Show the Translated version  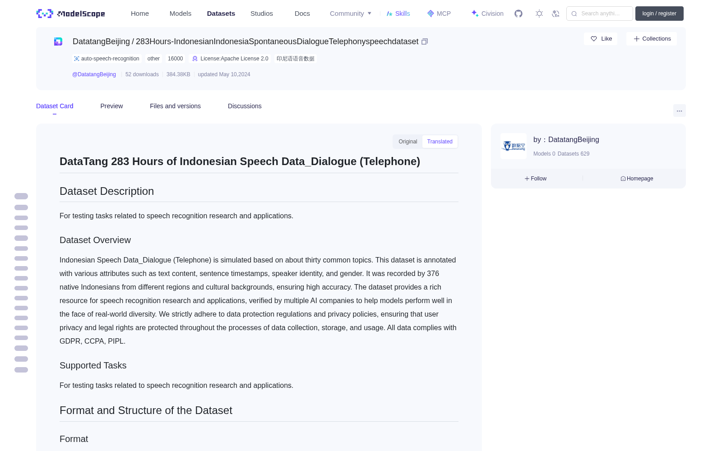point(440,142)
